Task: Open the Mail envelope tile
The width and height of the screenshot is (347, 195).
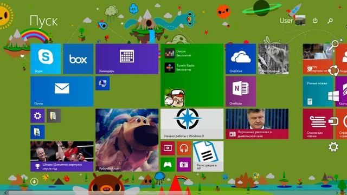Action: point(62,92)
